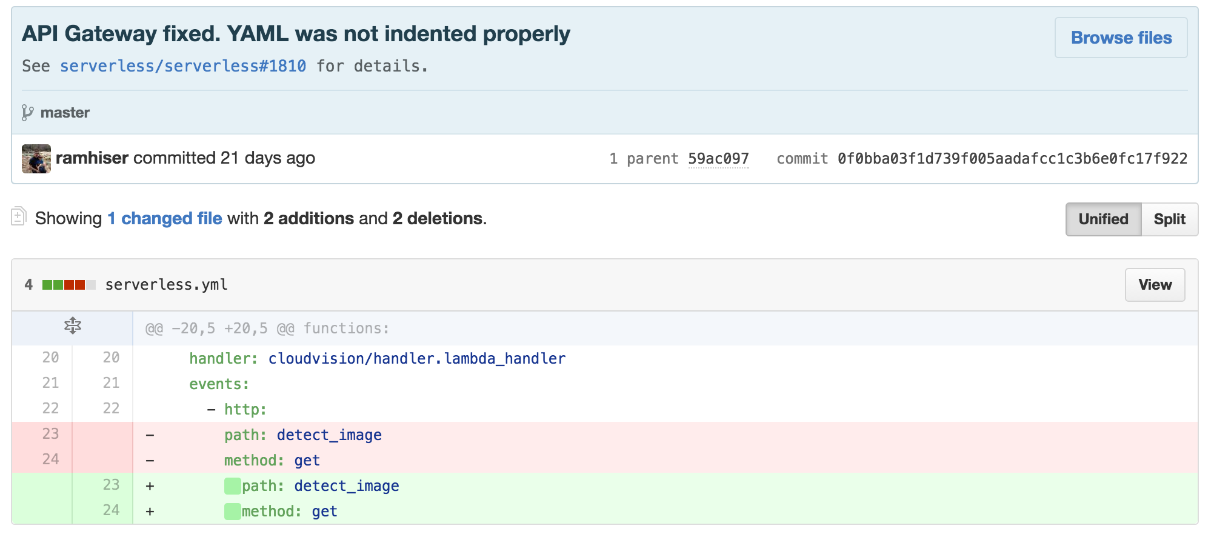
Task: Click the '2 additions' text
Action: pos(309,218)
